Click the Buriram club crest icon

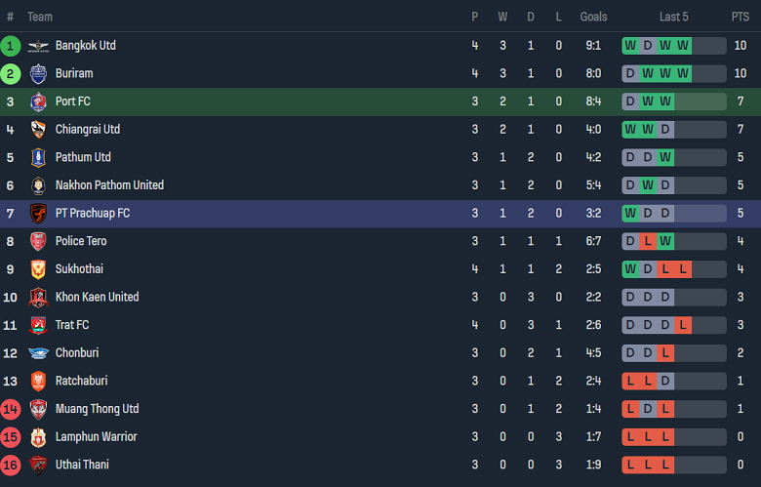click(38, 73)
